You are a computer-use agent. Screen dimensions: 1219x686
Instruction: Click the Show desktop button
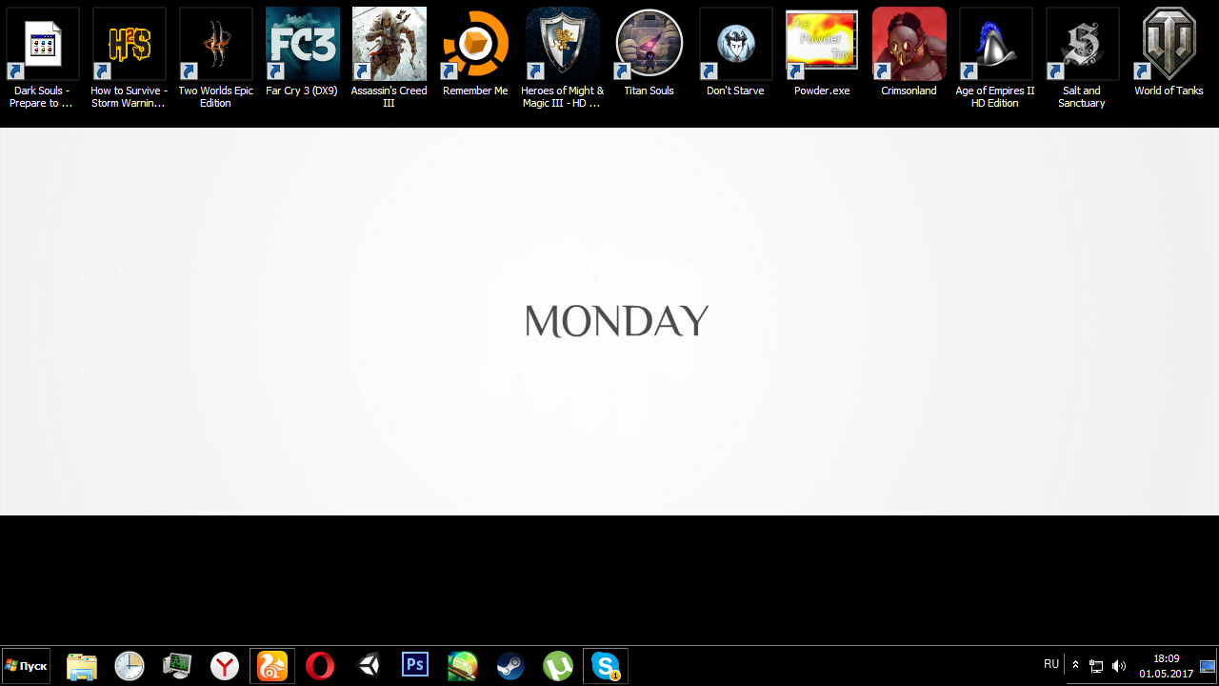[x=1209, y=666]
